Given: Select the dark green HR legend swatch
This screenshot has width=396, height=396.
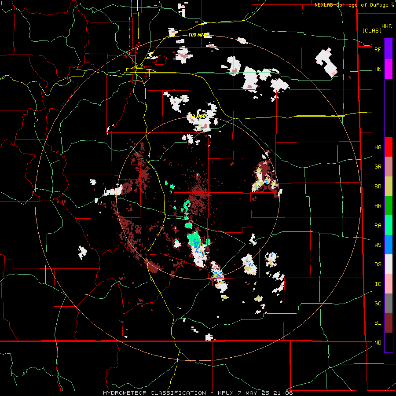Looking at the screenshot, I should pos(389,205).
